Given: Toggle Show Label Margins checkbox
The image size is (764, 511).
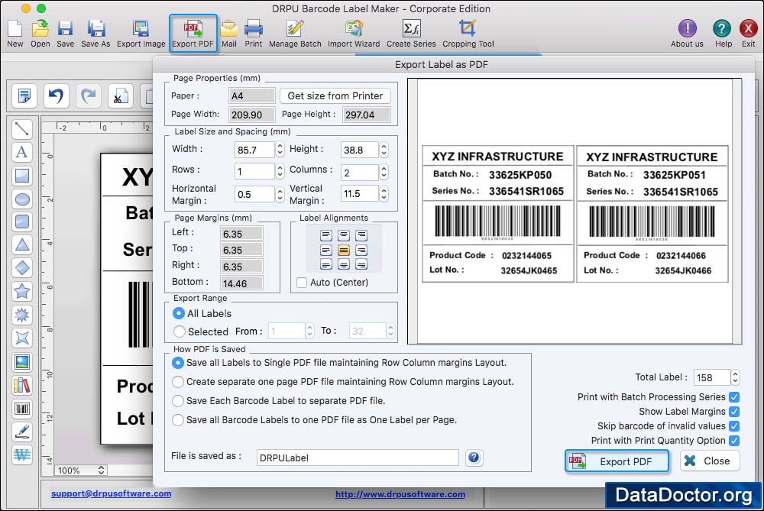Looking at the screenshot, I should click(734, 412).
